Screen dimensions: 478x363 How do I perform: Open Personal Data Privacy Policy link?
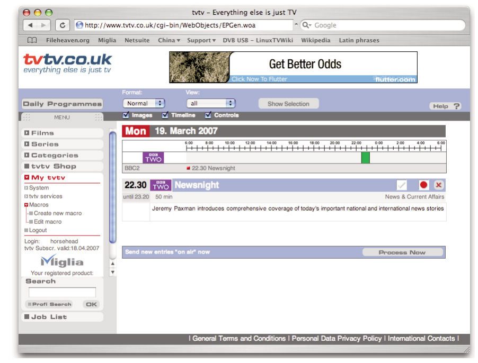[x=337, y=338]
